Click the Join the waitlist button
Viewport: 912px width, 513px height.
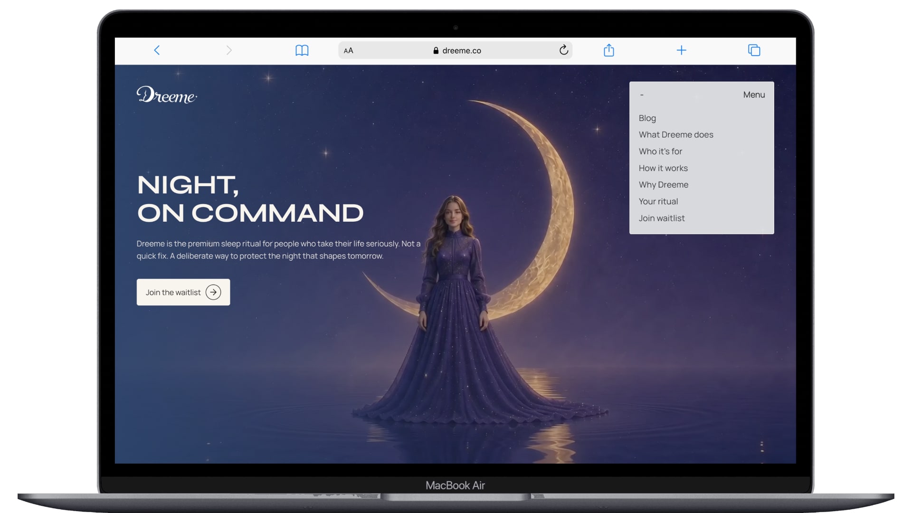183,292
